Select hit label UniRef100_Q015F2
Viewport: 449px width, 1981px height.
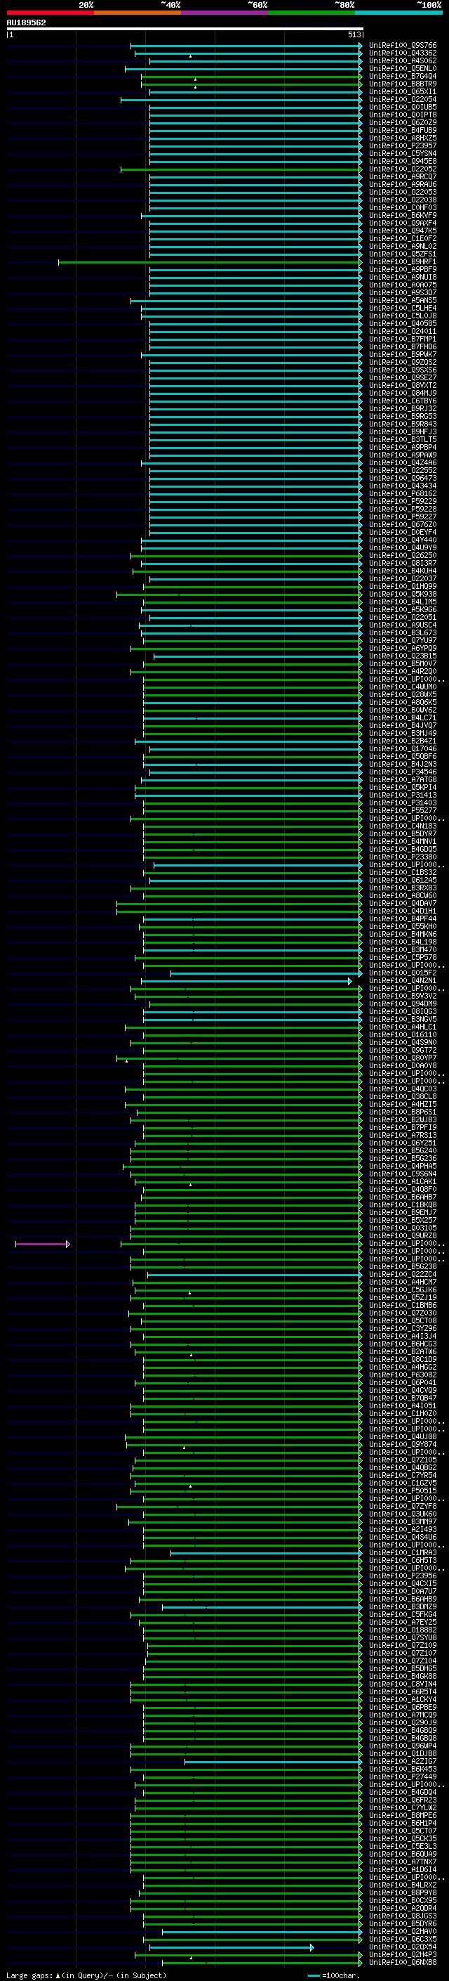click(402, 973)
